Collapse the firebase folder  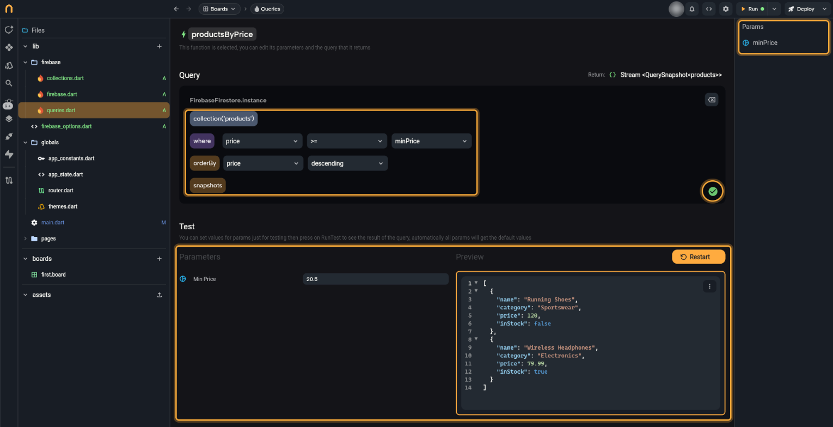(26, 62)
